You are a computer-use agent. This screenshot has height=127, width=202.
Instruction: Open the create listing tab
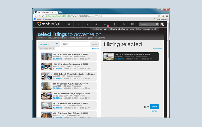pos(135,29)
